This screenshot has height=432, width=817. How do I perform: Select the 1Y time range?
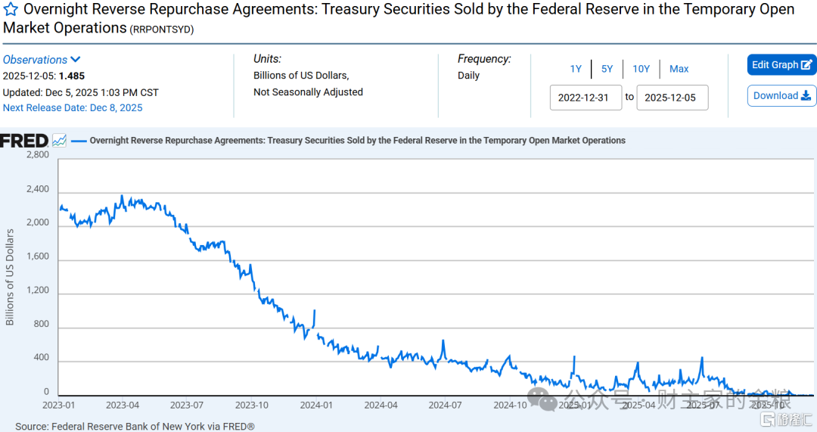point(576,69)
